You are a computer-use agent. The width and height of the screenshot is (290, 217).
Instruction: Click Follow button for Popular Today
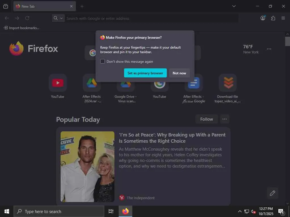(x=206, y=119)
